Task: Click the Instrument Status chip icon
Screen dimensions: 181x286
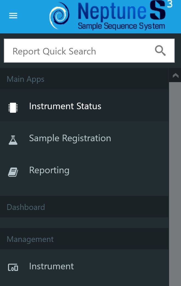Action: tap(13, 108)
